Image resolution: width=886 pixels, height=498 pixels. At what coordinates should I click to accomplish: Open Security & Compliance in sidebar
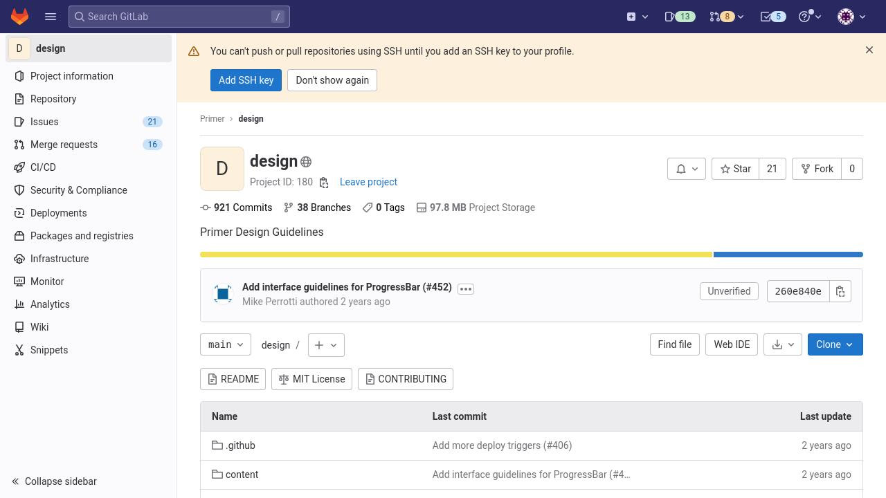pyautogui.click(x=89, y=190)
